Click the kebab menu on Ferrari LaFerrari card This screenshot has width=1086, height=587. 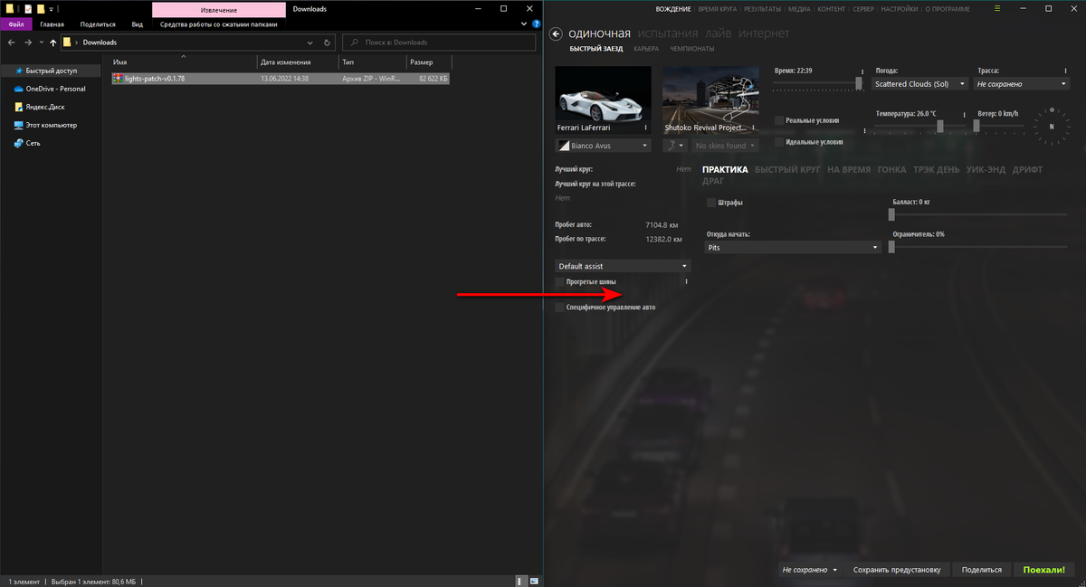[x=646, y=127]
